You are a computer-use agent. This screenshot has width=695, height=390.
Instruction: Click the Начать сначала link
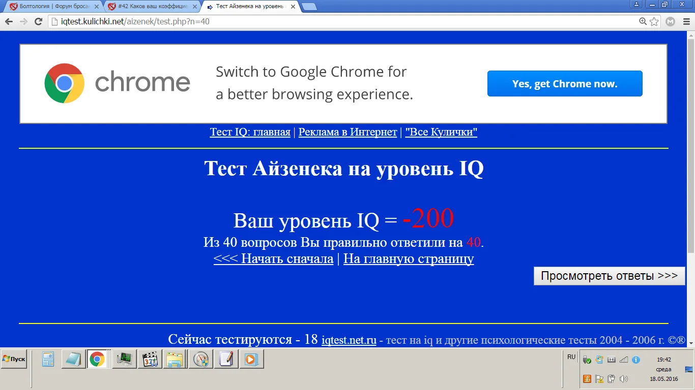point(273,258)
